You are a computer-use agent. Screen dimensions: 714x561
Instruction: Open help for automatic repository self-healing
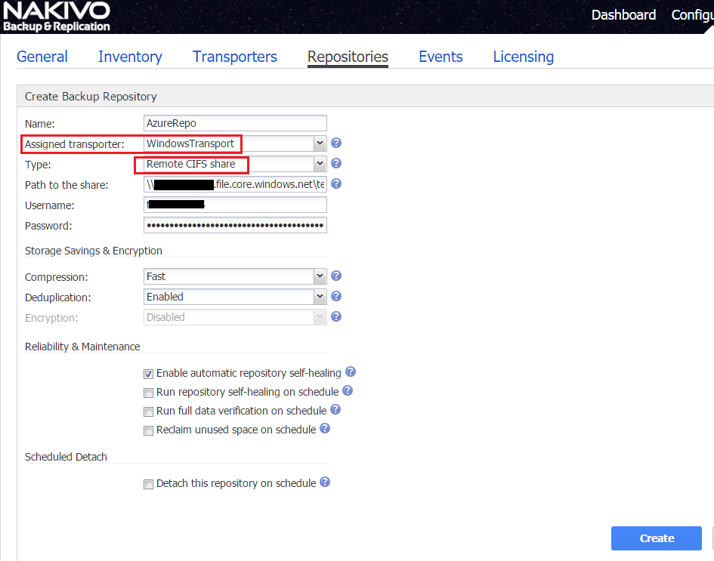350,371
